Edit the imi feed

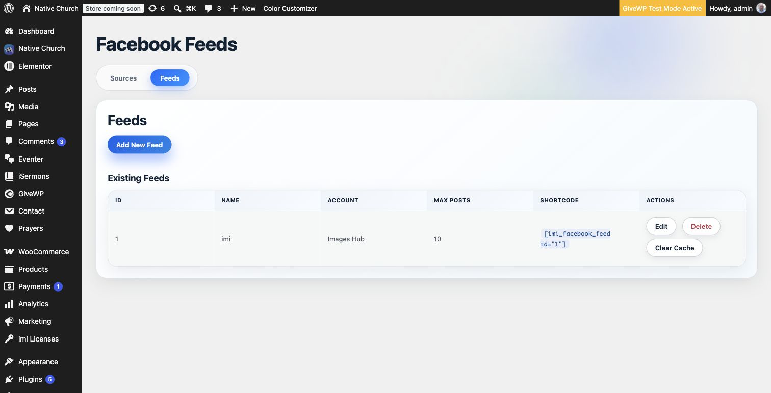coord(661,226)
